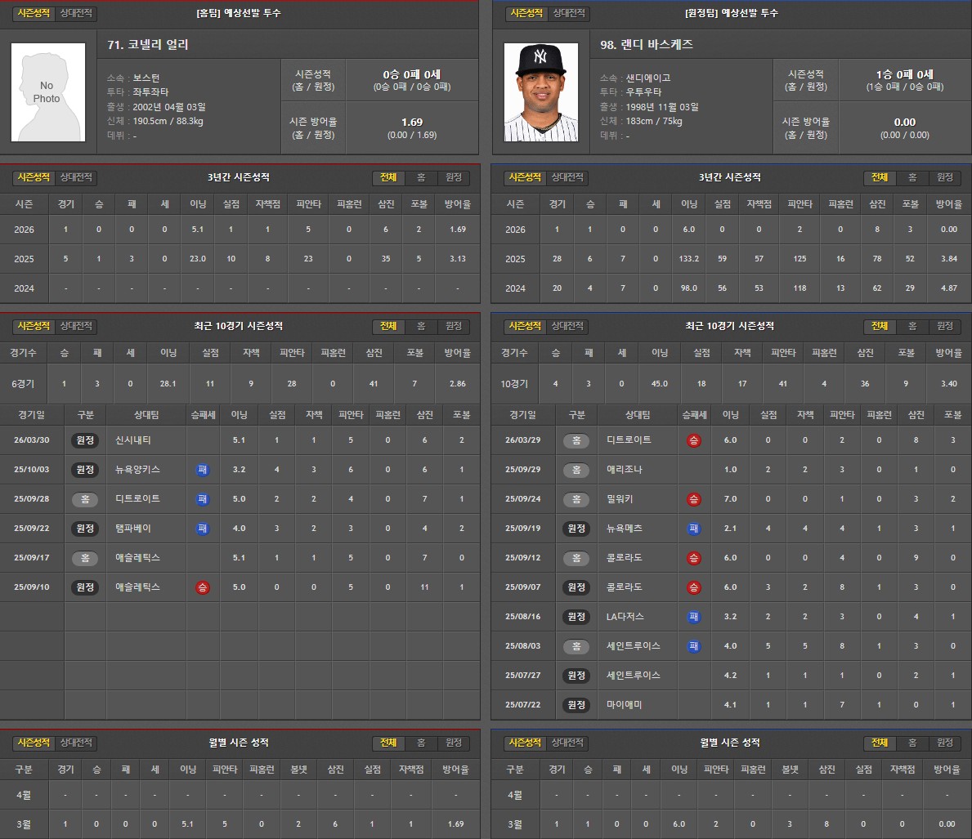The width and height of the screenshot is (972, 839).
Task: Switch to 상대전적 tab above 코넬리 얼리 profile
Action: pos(77,13)
